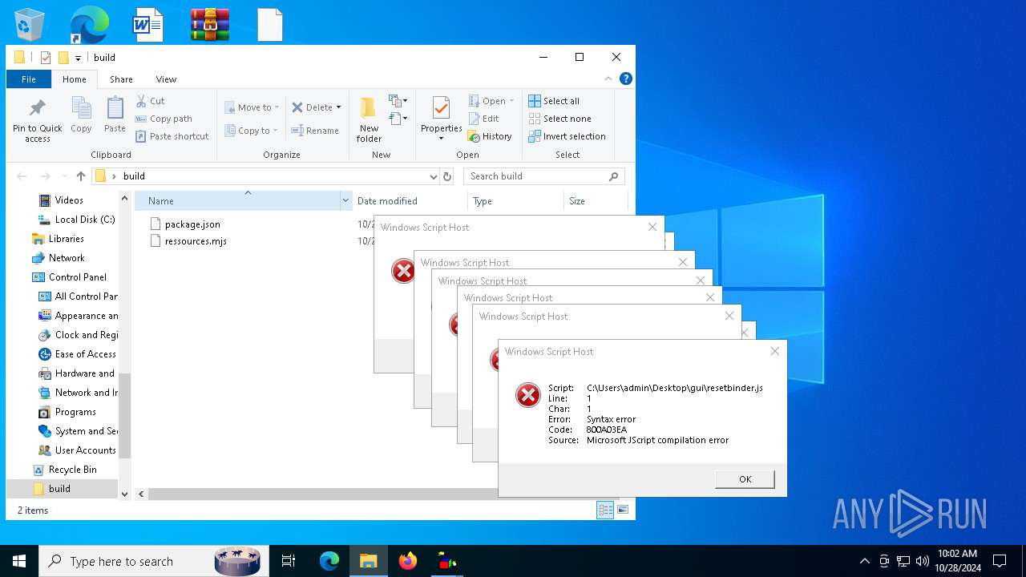Switch to the Share ribbon tab
The width and height of the screenshot is (1026, 577).
tap(121, 79)
